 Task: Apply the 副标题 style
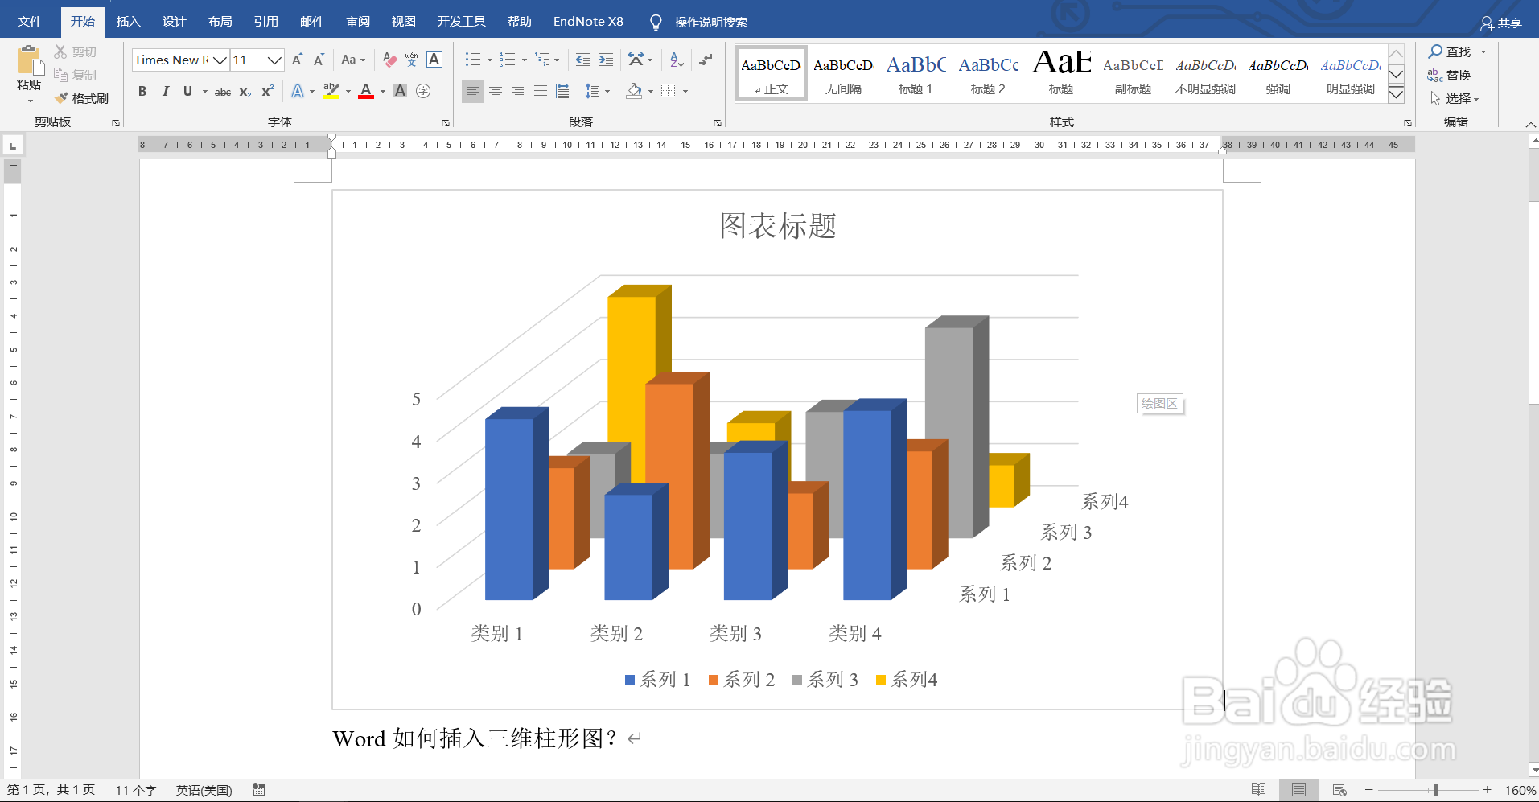(1133, 74)
